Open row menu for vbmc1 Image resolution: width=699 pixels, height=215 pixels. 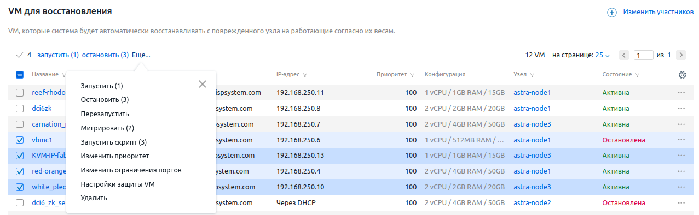click(681, 140)
